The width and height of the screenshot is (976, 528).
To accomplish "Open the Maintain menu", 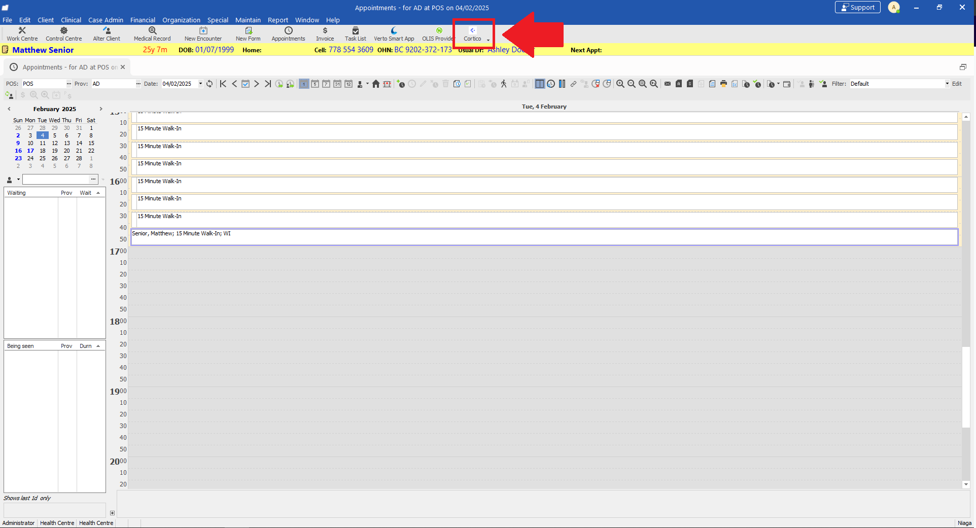I will tap(248, 20).
